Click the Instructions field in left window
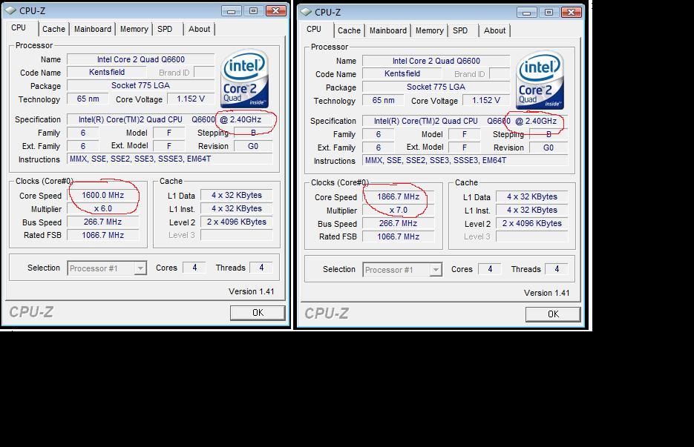694x447 pixels. (169, 159)
